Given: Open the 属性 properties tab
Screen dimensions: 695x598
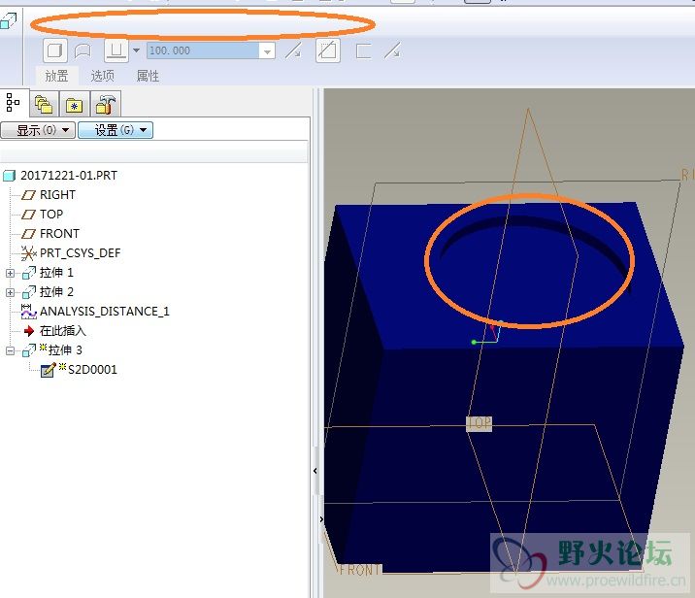Looking at the screenshot, I should (148, 77).
